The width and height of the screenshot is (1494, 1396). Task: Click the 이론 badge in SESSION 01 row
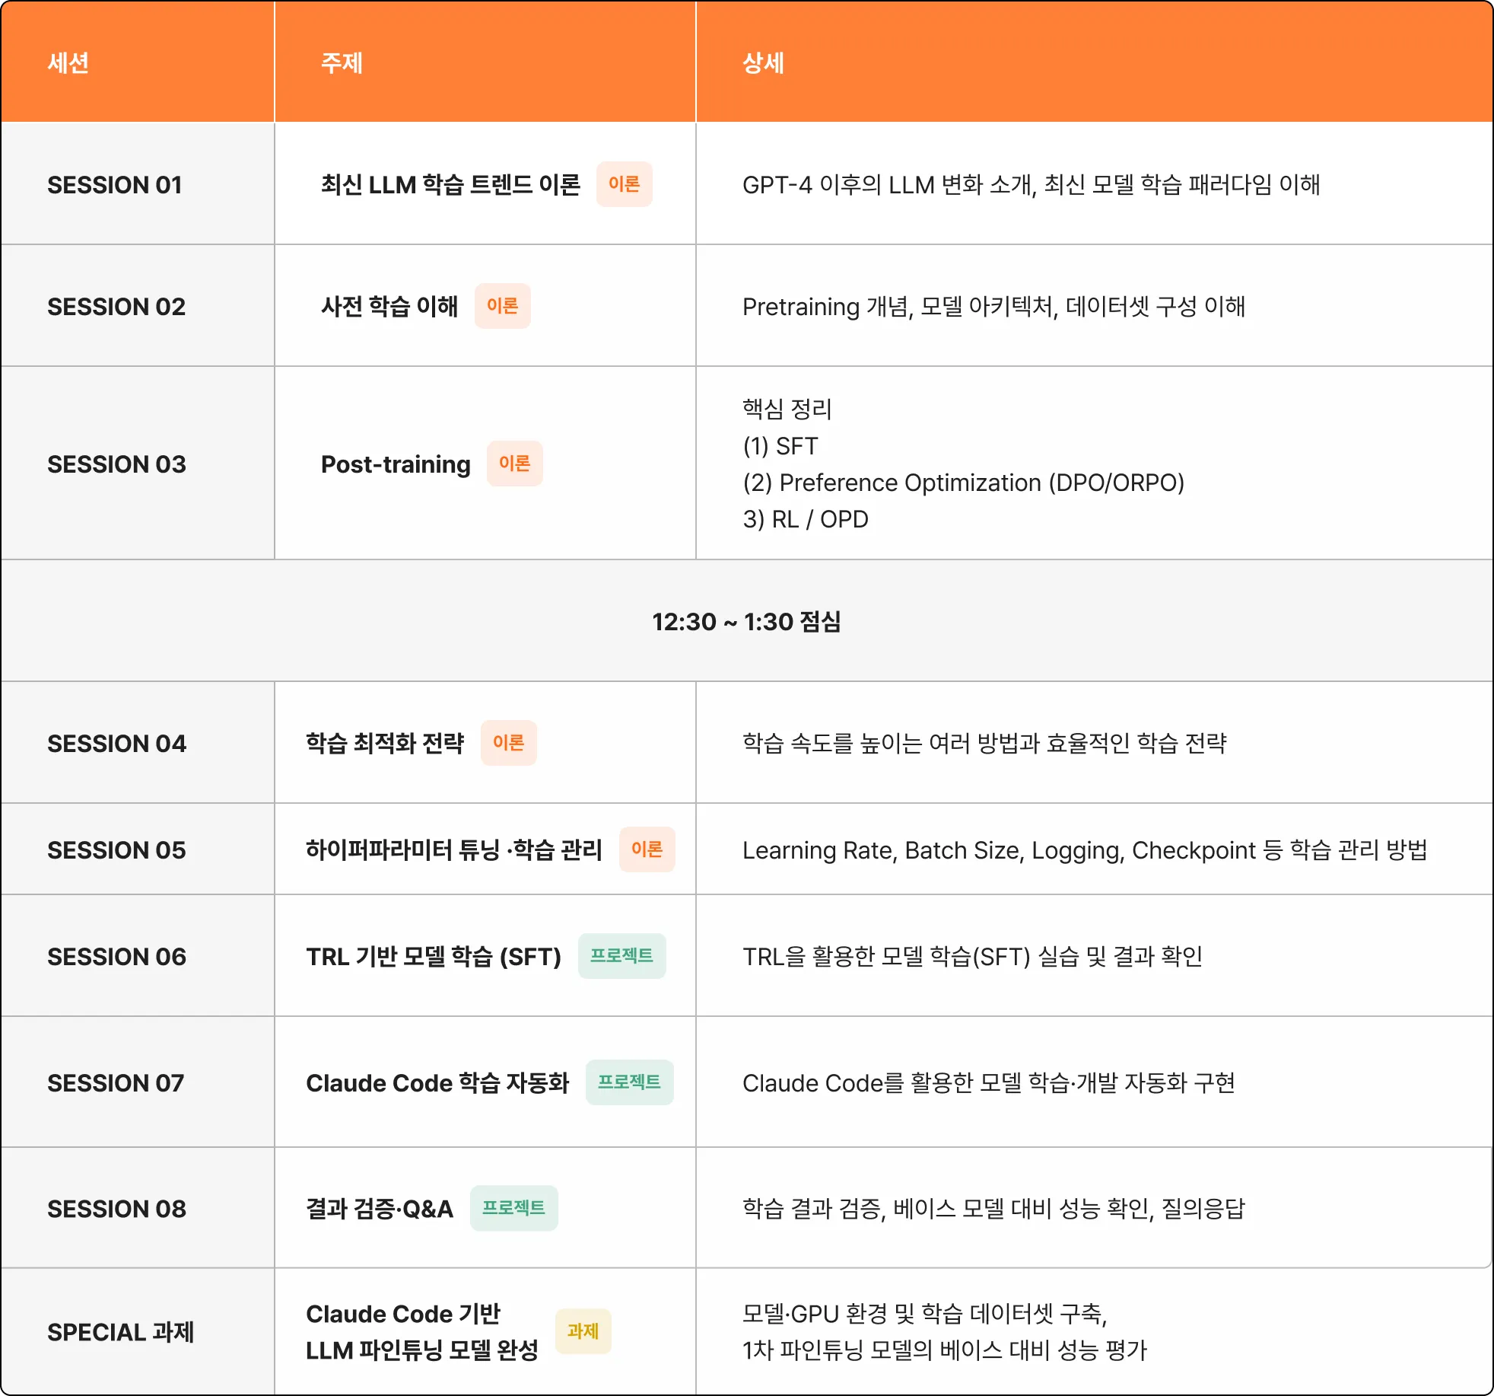[625, 184]
